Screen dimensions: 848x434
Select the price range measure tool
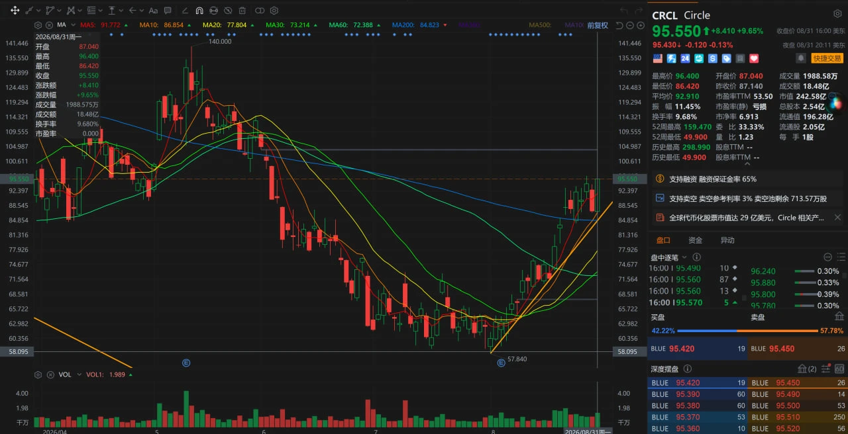(x=112, y=11)
